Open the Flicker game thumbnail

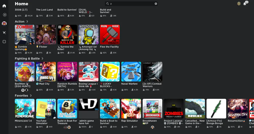46,35
